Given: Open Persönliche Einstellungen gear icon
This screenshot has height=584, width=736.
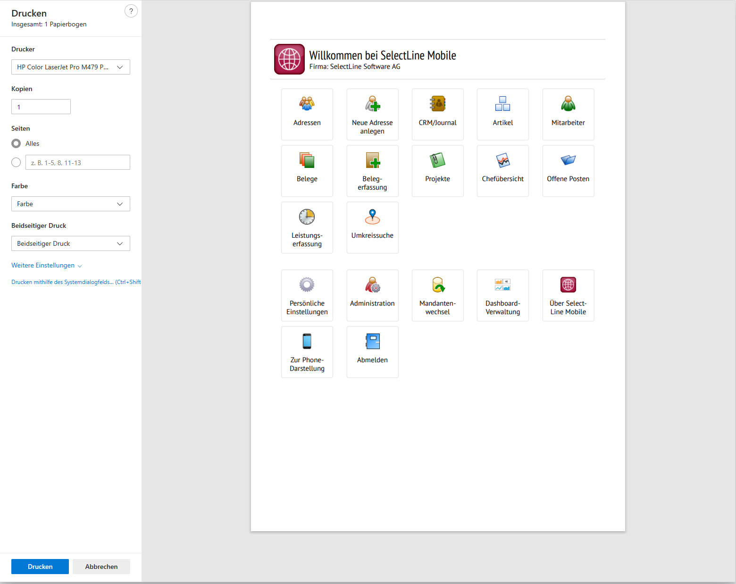Looking at the screenshot, I should [307, 285].
